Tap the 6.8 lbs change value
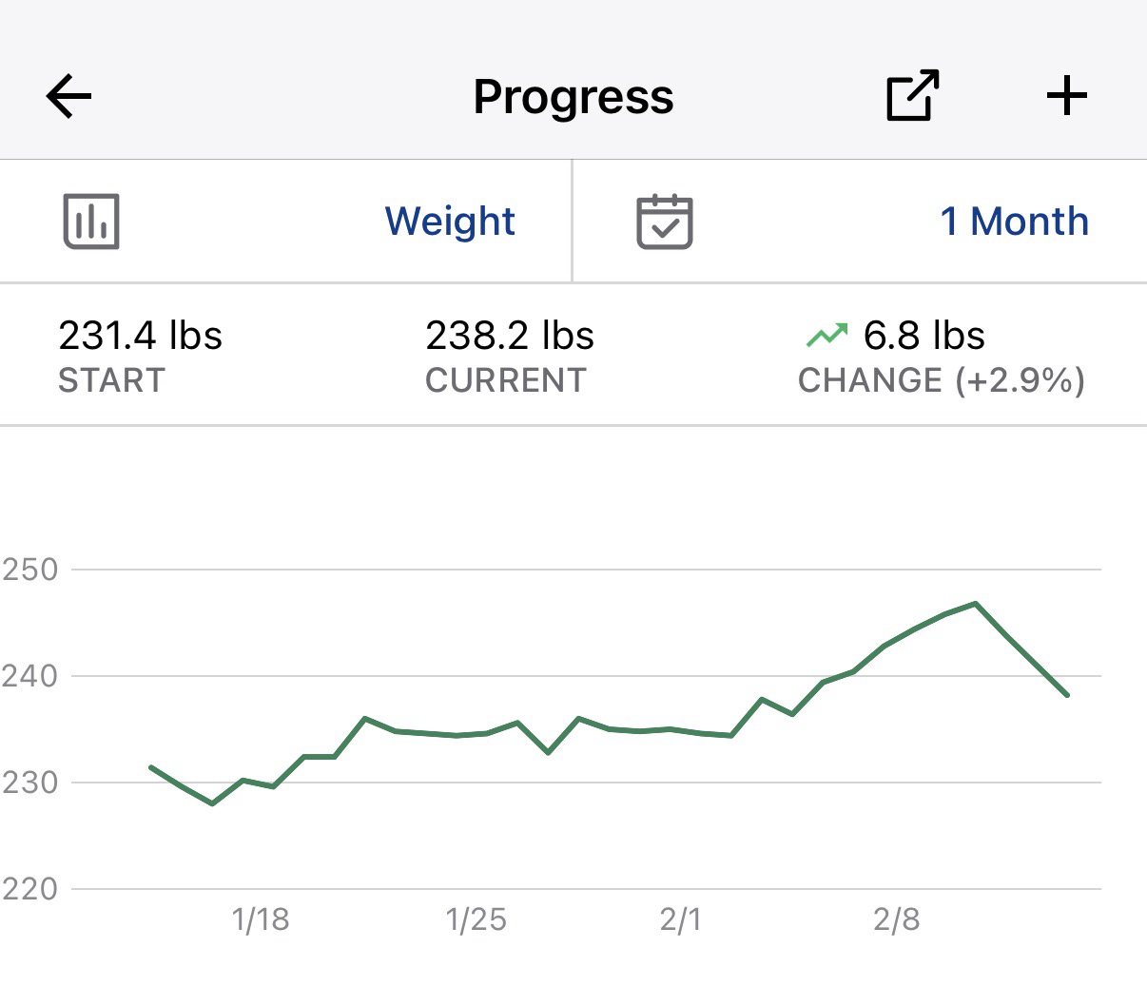Screen dimensions: 1147x986 (923, 336)
